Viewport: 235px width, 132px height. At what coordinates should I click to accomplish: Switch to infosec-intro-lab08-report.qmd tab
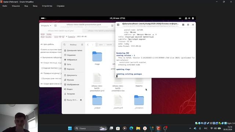coord(61,31)
